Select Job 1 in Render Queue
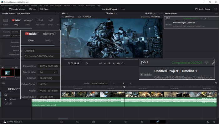This screenshot has height=124, width=219. click(x=191, y=22)
